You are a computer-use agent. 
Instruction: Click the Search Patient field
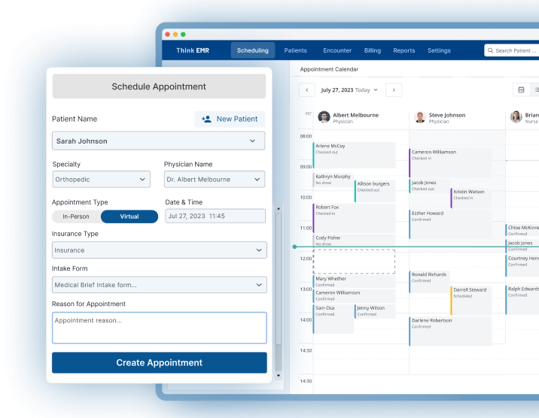coord(512,50)
